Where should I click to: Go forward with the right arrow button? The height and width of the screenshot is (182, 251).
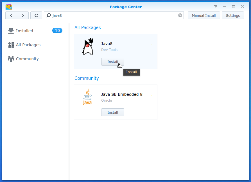(x=23, y=15)
